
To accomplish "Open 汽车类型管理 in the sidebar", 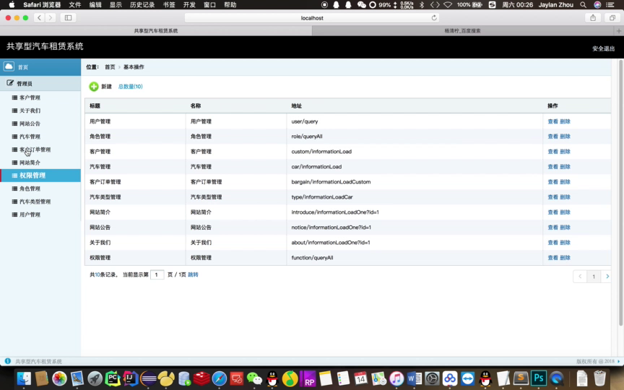I will click(x=35, y=201).
